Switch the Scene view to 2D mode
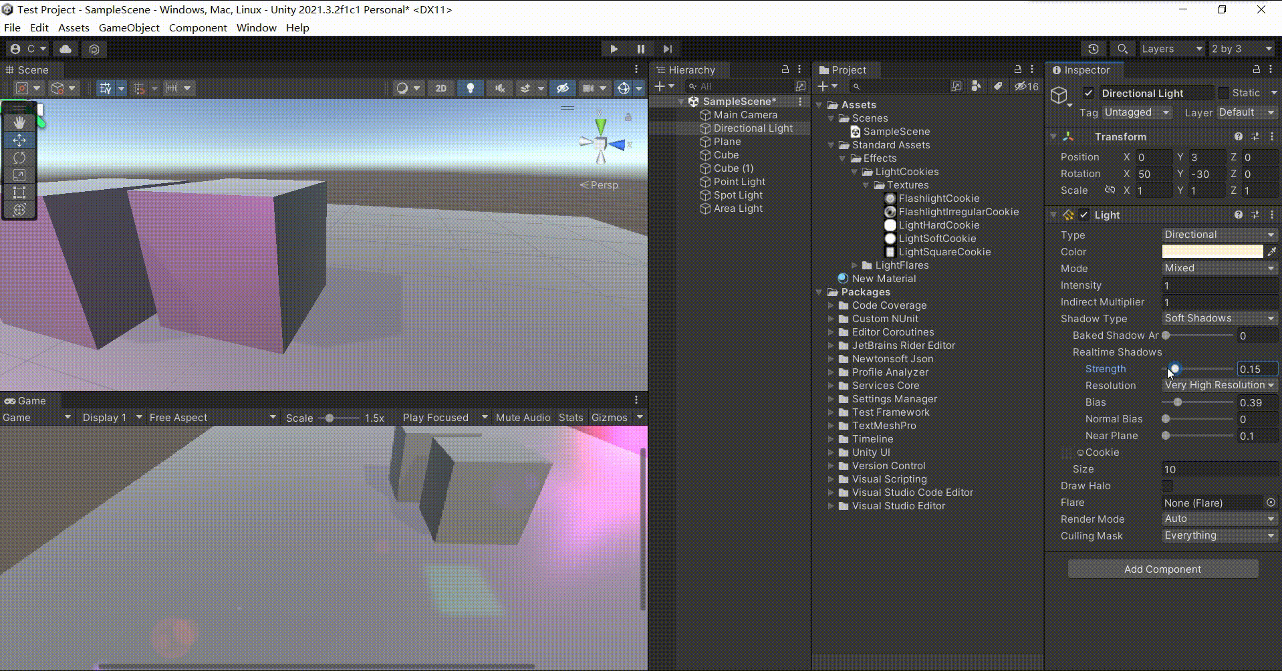The image size is (1282, 671). click(x=440, y=88)
